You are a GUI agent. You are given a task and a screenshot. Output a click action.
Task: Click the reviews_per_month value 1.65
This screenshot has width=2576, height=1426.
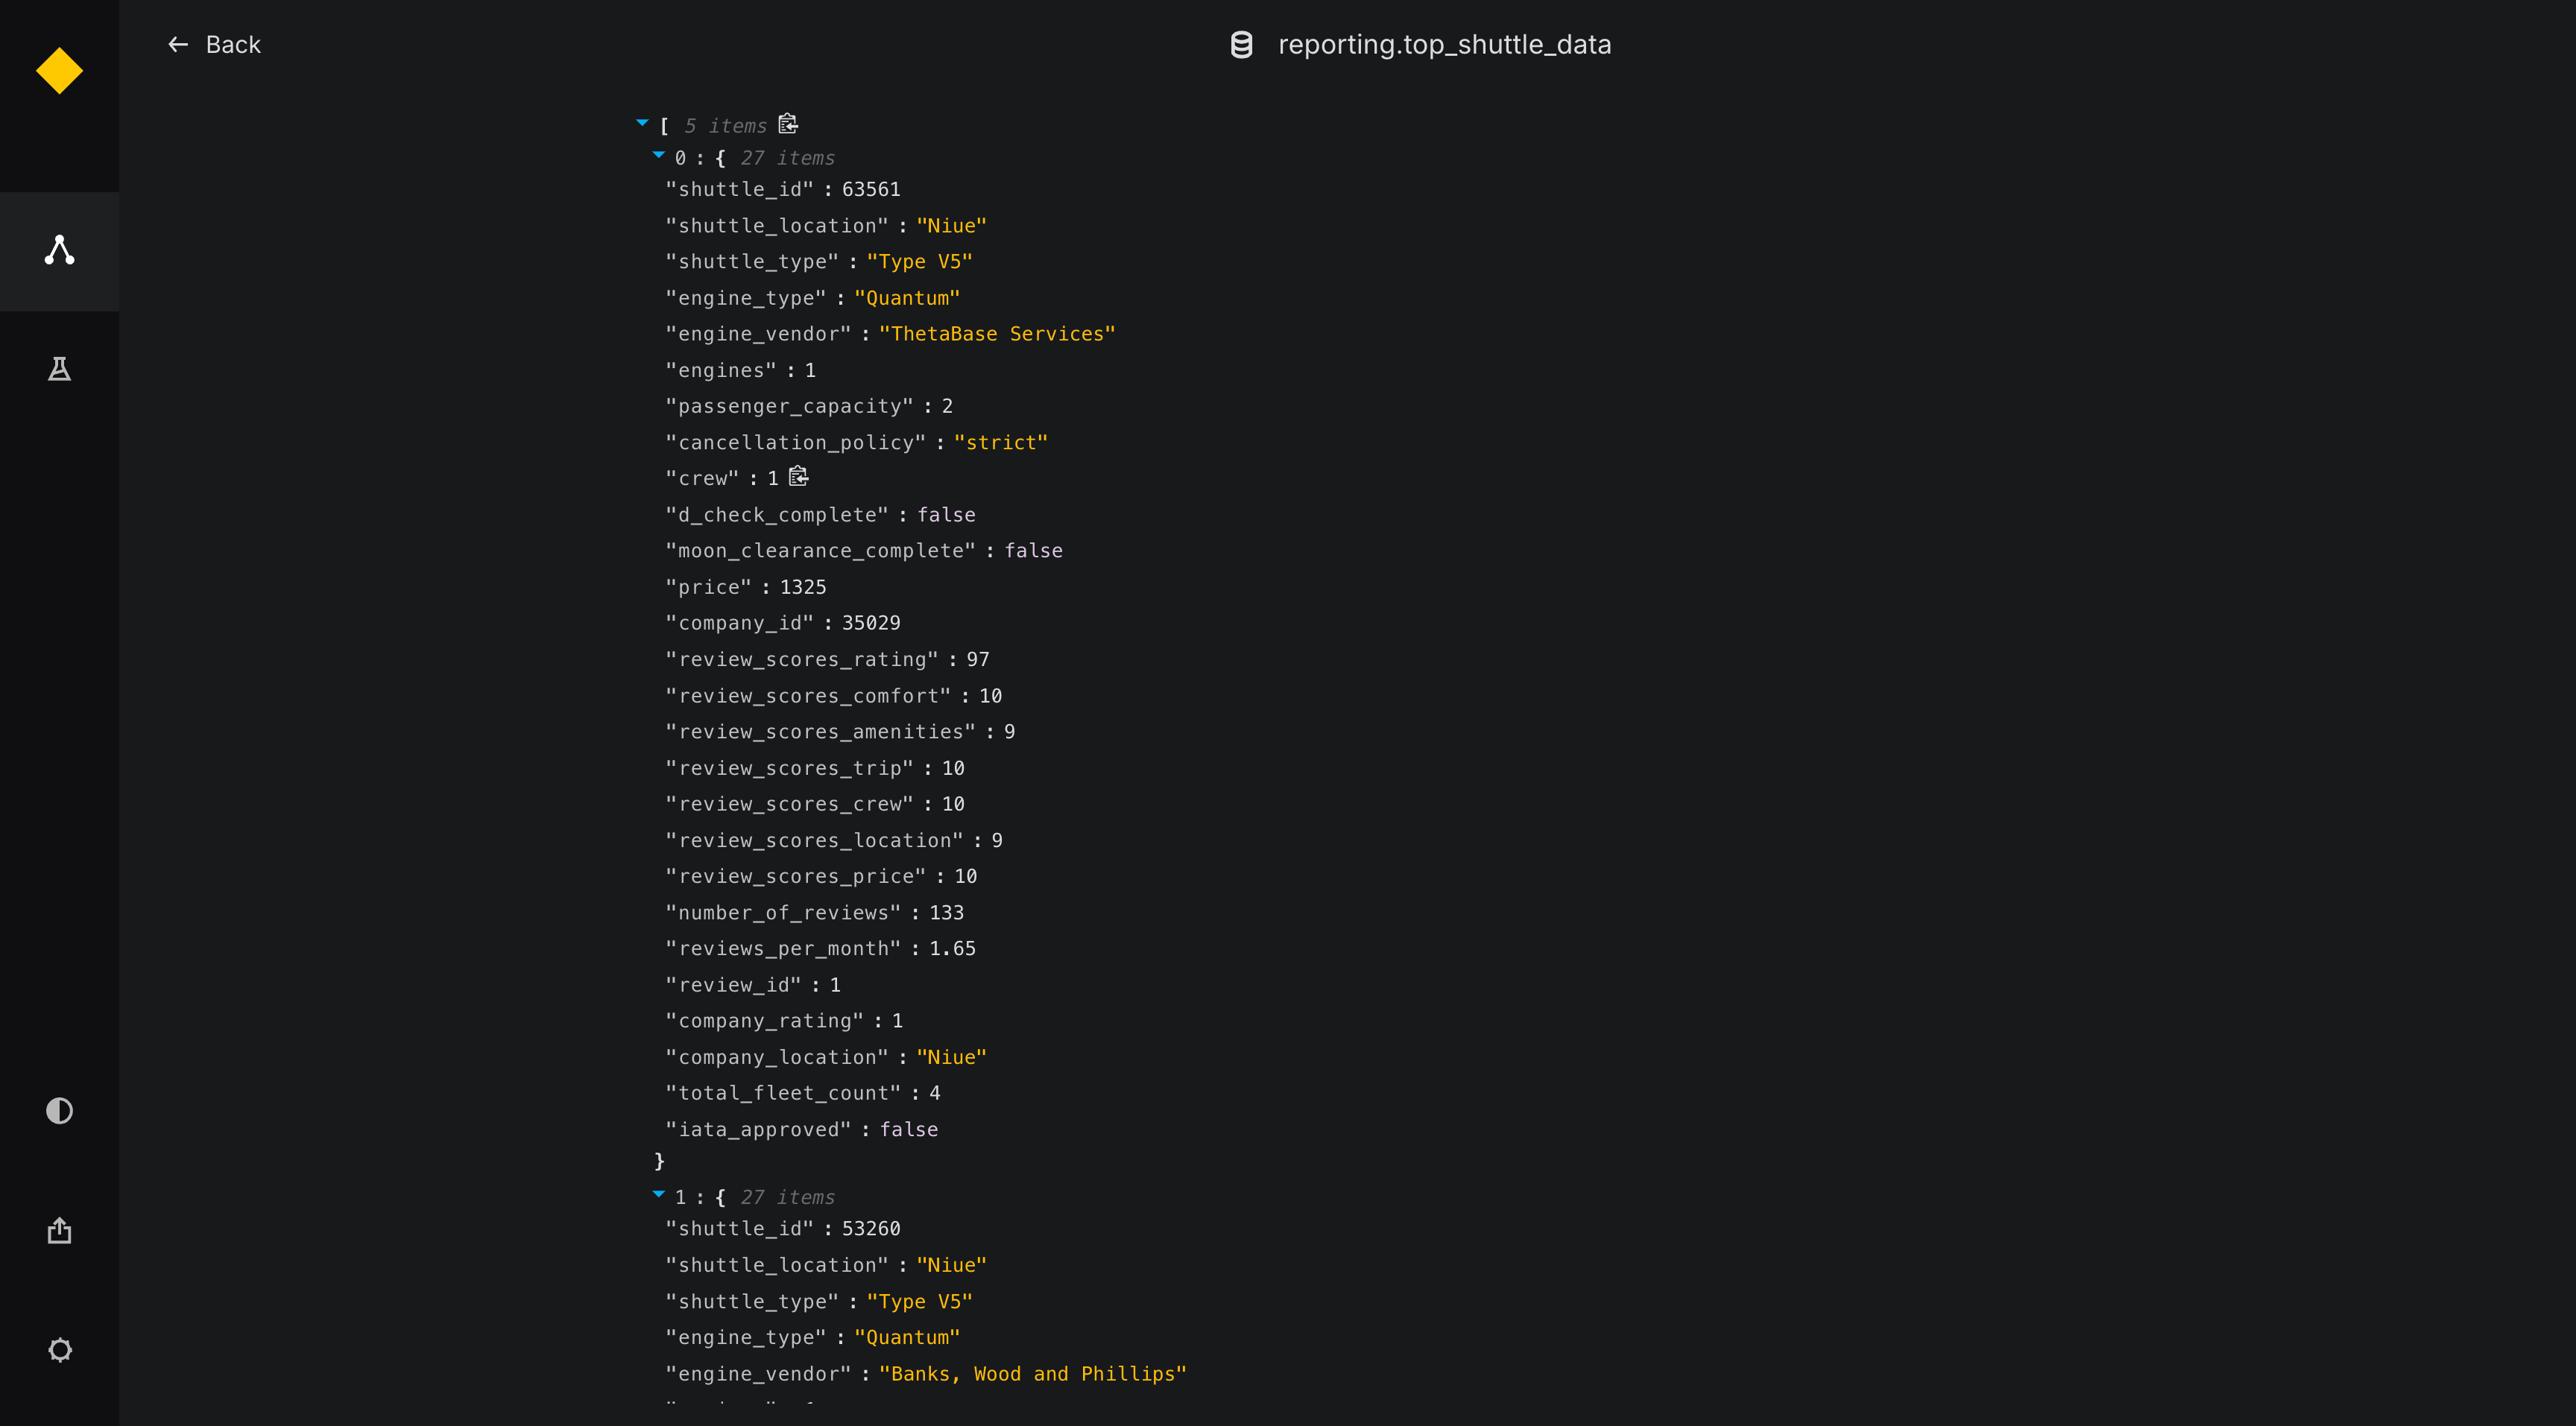coord(952,948)
